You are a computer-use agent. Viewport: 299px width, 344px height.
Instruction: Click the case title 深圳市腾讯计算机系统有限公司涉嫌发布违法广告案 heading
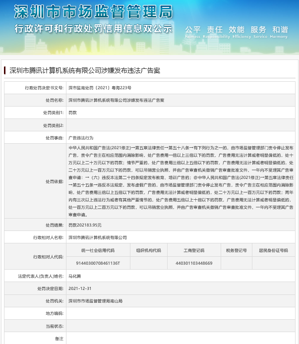pyautogui.click(x=85, y=70)
